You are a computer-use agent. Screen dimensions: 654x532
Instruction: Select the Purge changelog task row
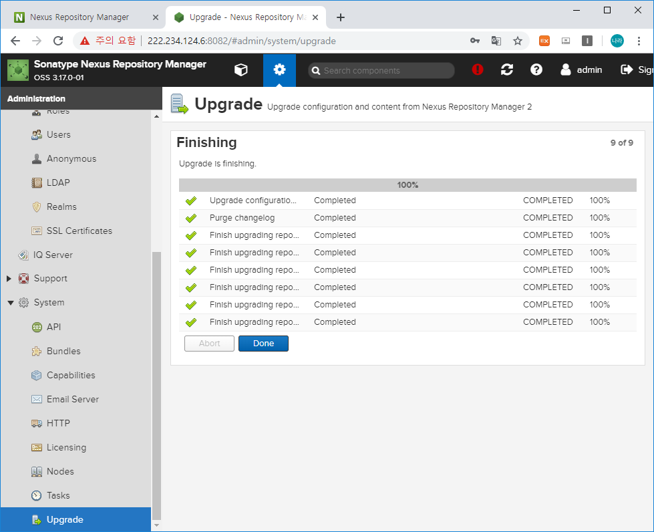tap(407, 218)
